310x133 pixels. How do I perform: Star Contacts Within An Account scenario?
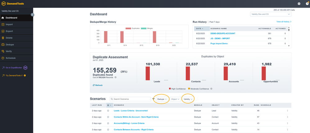pos(108,117)
